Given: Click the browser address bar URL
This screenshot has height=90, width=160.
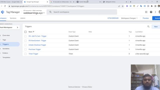Looking at the screenshot, I should point(48,6).
